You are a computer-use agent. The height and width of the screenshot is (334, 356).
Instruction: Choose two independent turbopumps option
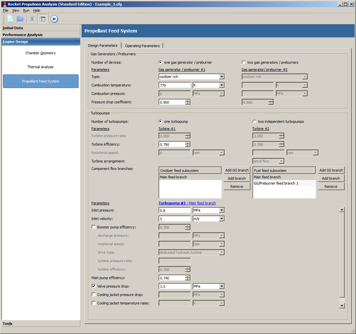click(254, 122)
